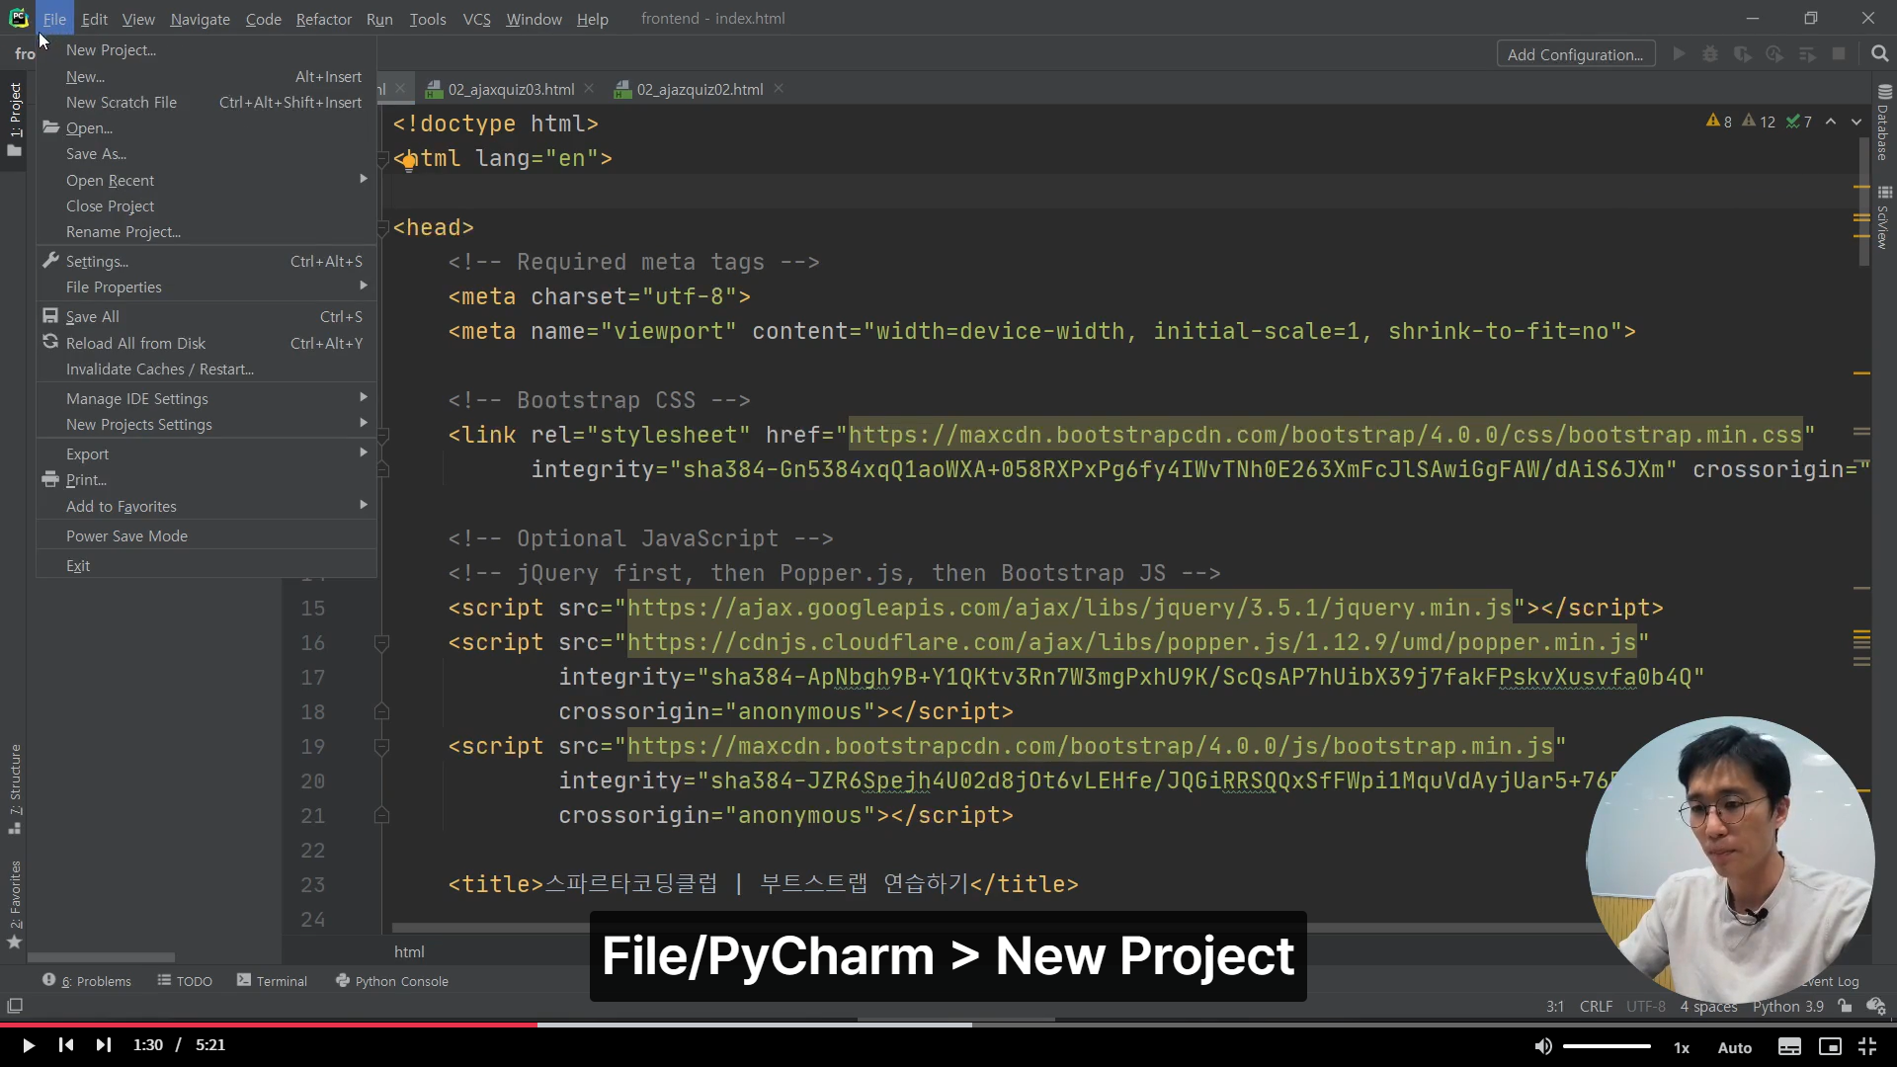Click the yellow warnings count 8

coord(1719,122)
